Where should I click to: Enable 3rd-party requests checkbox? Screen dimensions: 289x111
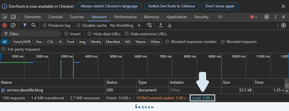pos(3,49)
